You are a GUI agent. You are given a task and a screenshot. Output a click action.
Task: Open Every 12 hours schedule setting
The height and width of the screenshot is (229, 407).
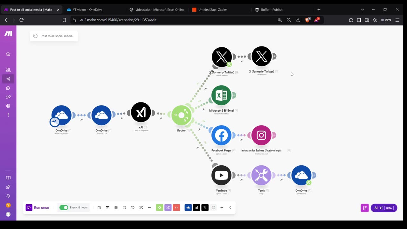tap(79, 207)
